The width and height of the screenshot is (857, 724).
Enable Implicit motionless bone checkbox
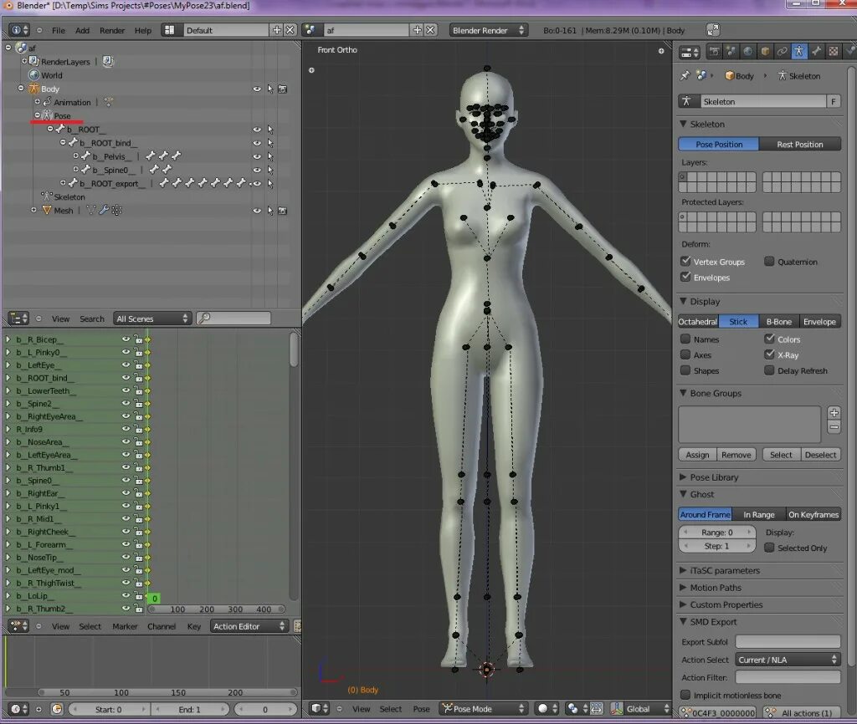click(685, 695)
